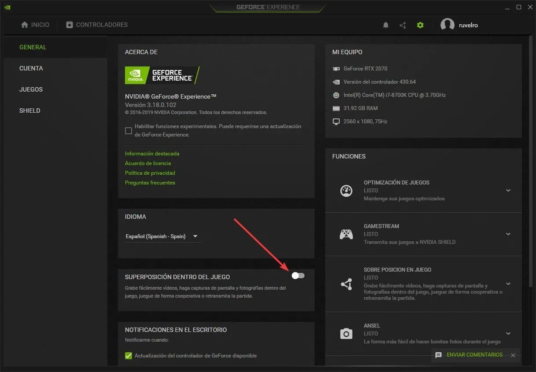
Task: Open the notifications bell icon
Action: 386,25
